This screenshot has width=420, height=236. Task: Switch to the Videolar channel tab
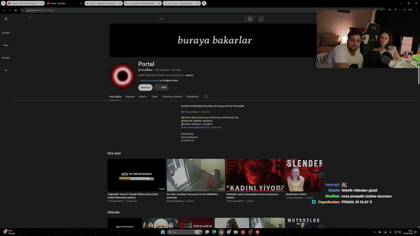[130, 97]
